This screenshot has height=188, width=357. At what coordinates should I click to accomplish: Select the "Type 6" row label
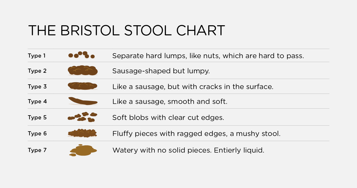coord(37,133)
